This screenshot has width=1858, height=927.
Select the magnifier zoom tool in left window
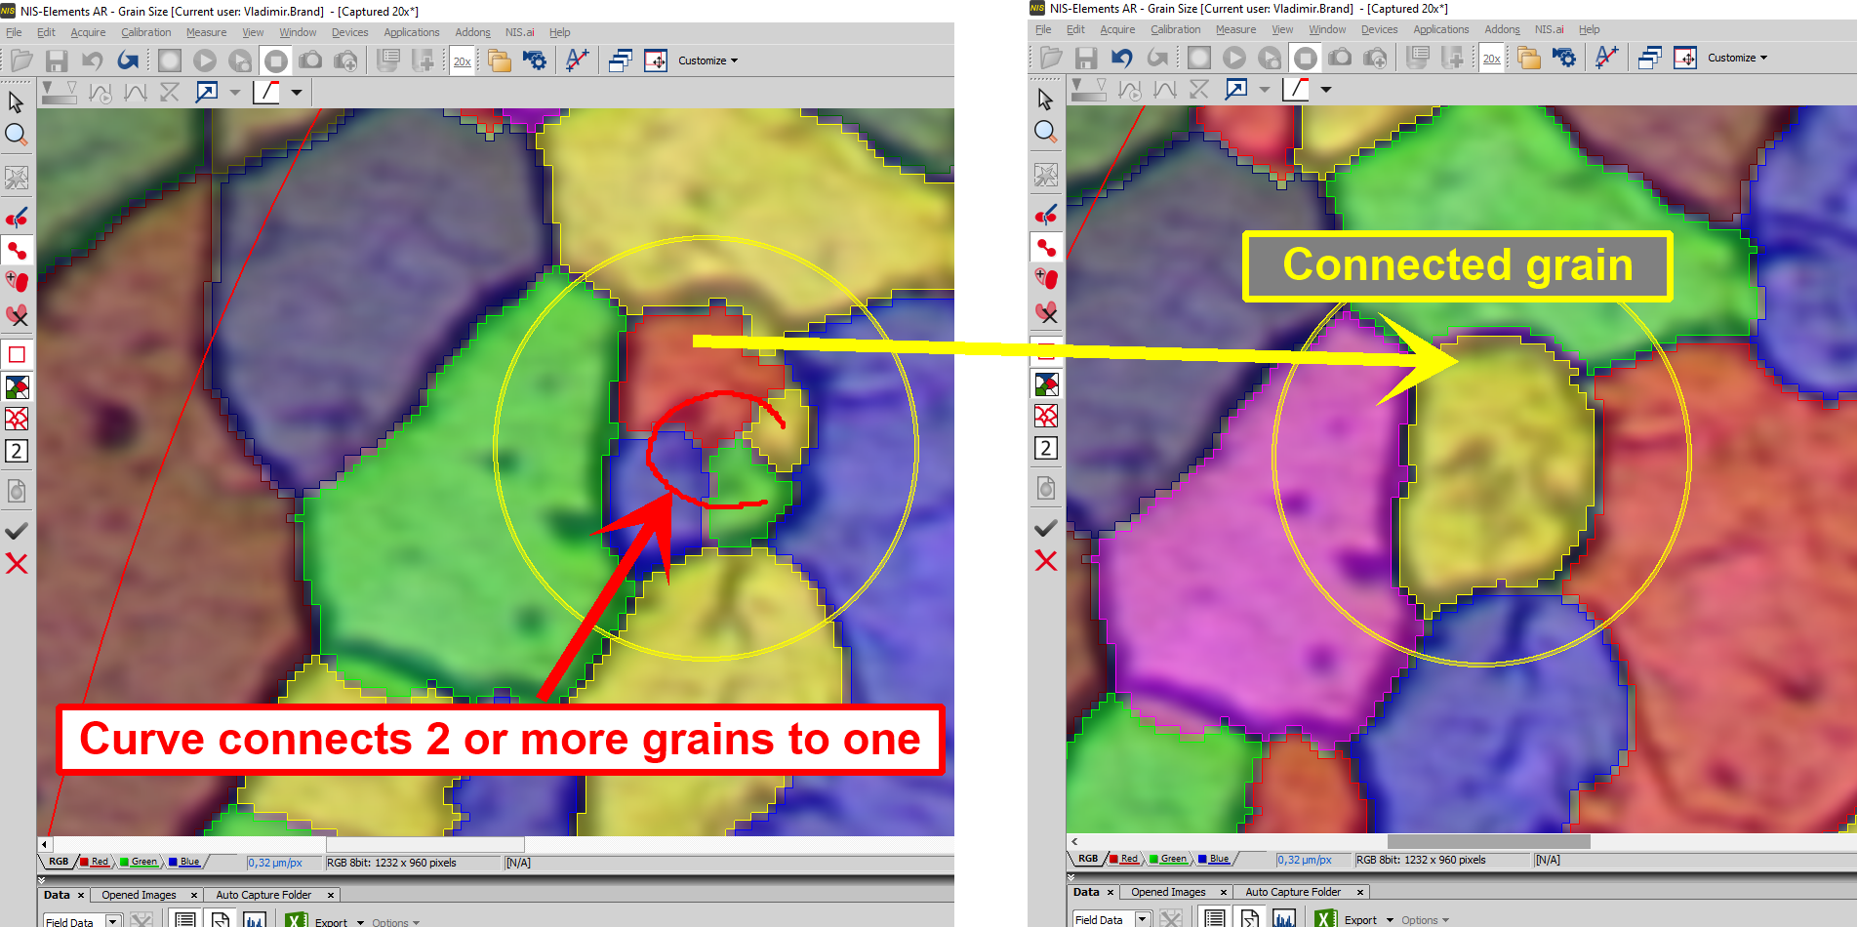coord(17,135)
